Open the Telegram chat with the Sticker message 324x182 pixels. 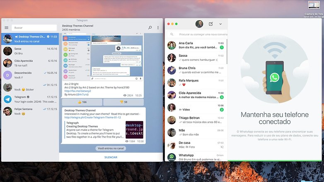[30, 87]
